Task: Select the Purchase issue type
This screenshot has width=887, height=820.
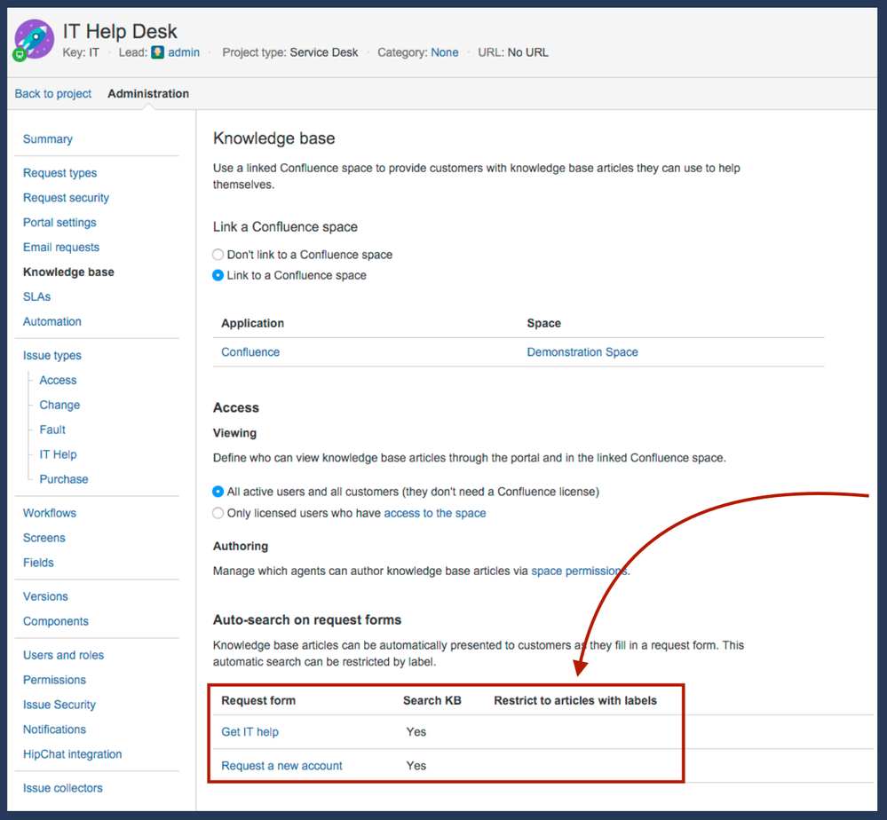Action: (64, 479)
